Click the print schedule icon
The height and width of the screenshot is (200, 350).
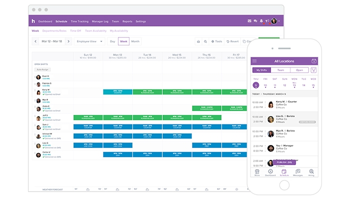(x=198, y=41)
